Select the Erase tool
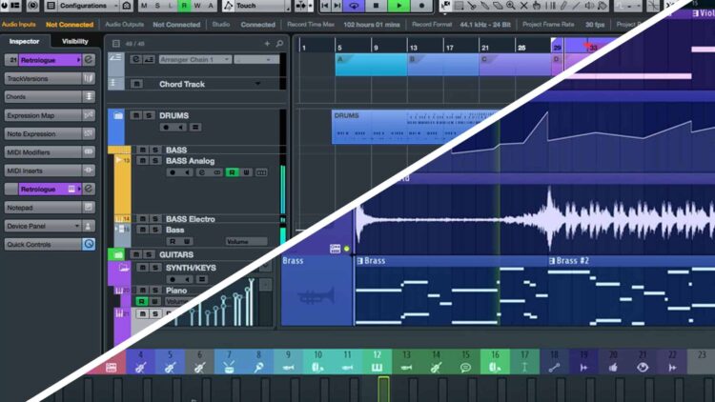This screenshot has width=715, height=402. (x=498, y=6)
